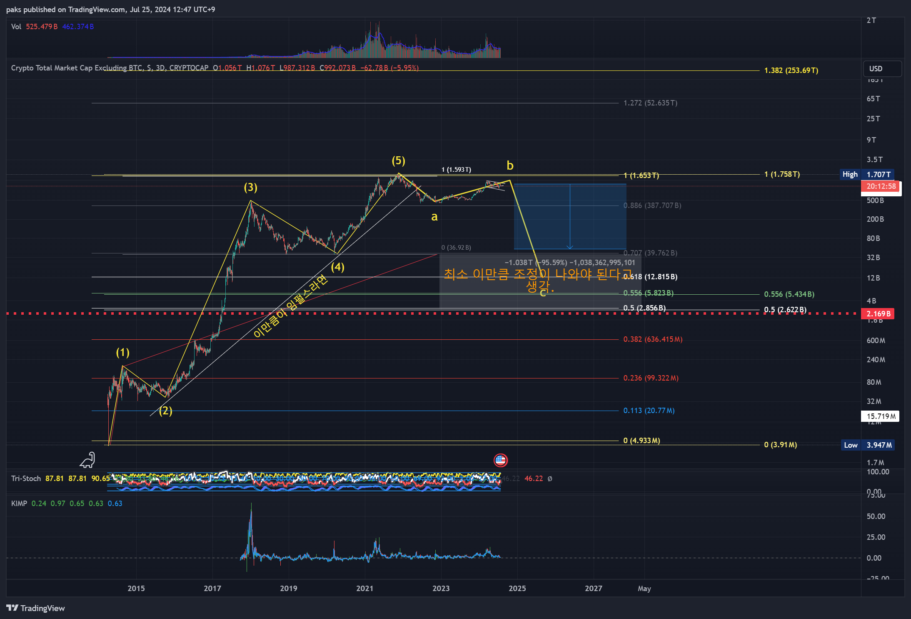Click the -1.038T (-95.59%) measurement label
Viewport: 911px width, 619px height.
tap(570, 263)
